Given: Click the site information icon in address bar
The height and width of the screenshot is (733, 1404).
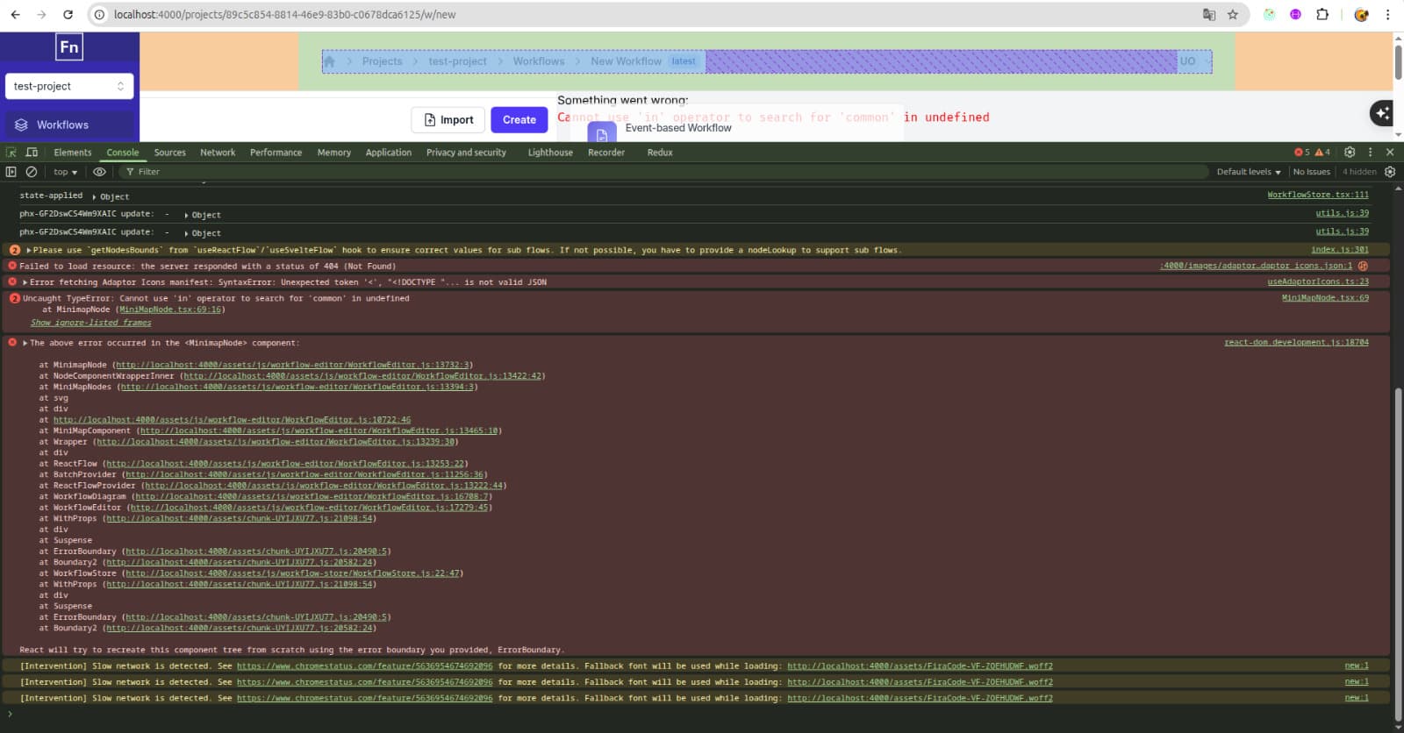Looking at the screenshot, I should (100, 15).
